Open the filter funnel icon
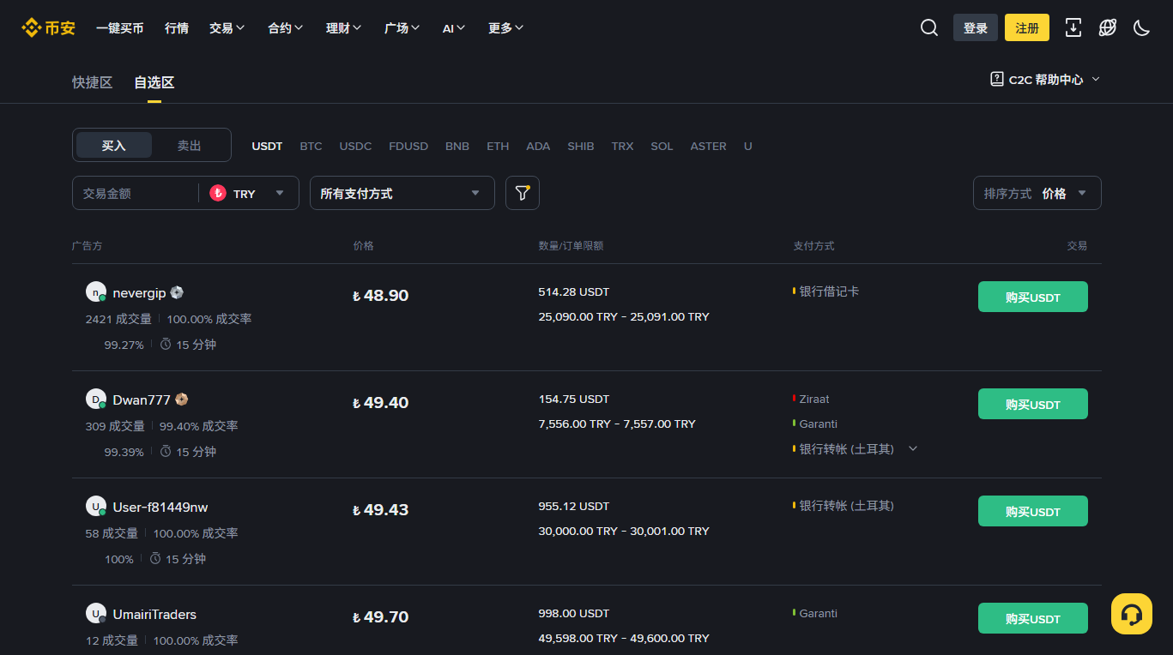Screen dimensions: 1173x655 tap(523, 193)
